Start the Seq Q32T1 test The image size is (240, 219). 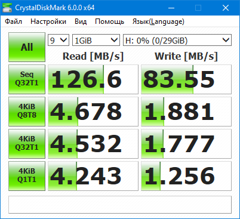[x=27, y=79]
